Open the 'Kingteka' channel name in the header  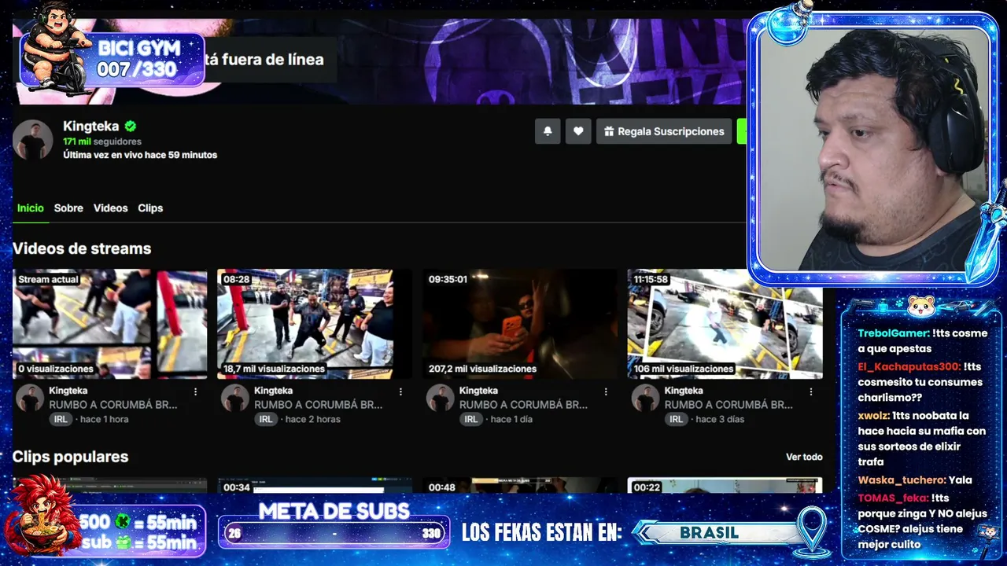(x=91, y=126)
